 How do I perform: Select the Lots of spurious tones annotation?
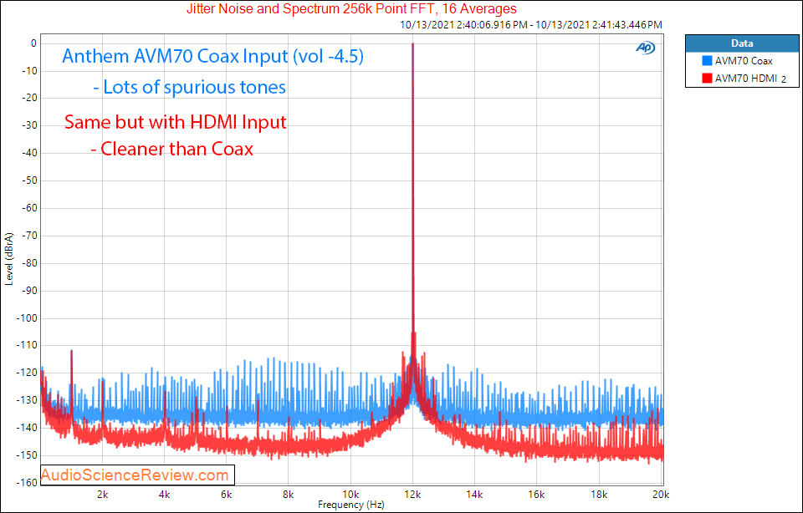point(190,87)
